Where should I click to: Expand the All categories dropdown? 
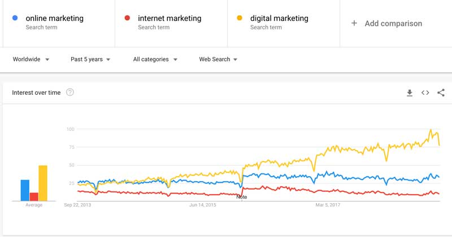(155, 59)
